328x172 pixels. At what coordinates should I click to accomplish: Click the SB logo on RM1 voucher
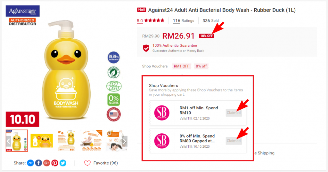tap(162, 113)
